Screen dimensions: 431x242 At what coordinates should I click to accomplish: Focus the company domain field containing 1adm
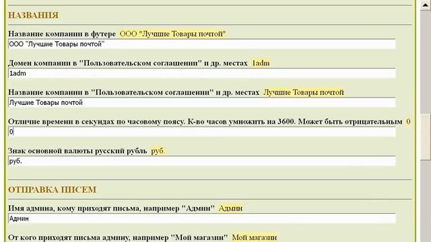pos(202,73)
